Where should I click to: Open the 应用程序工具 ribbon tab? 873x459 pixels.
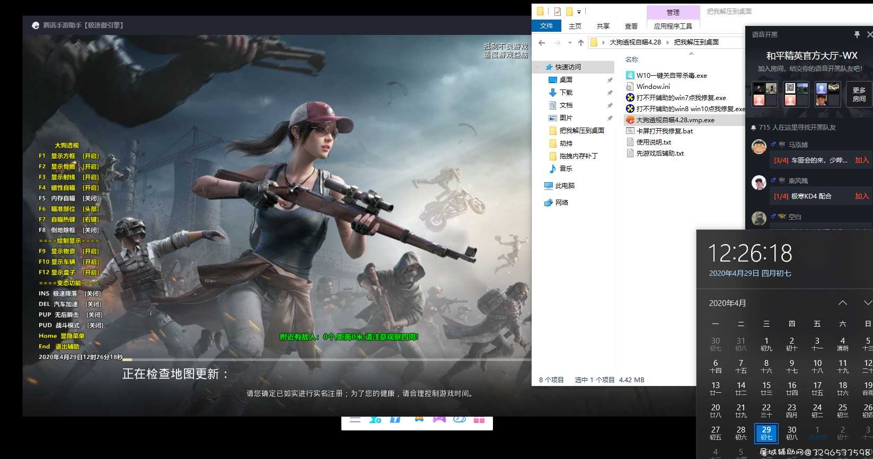tap(673, 26)
